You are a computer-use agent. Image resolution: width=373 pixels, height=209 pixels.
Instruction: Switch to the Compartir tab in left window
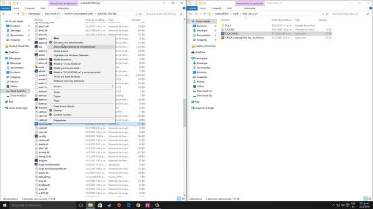[x=30, y=8]
